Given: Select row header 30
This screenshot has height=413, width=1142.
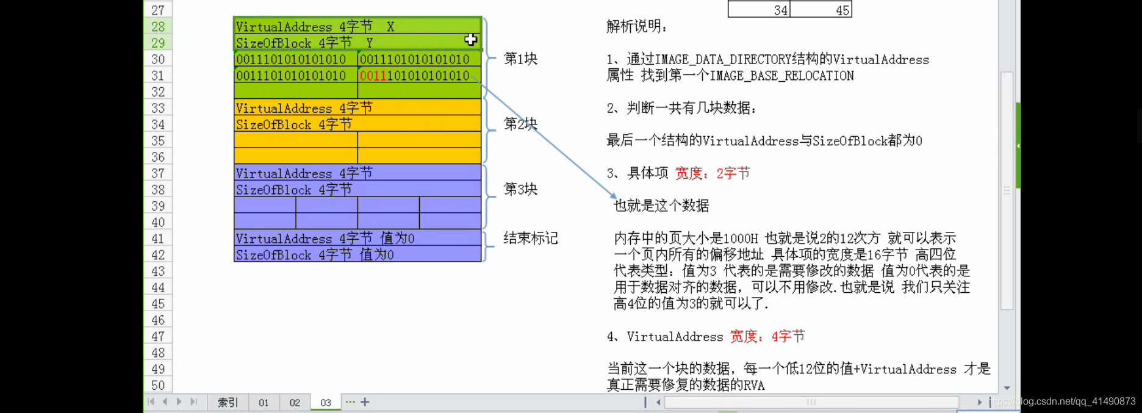Looking at the screenshot, I should tap(158, 59).
